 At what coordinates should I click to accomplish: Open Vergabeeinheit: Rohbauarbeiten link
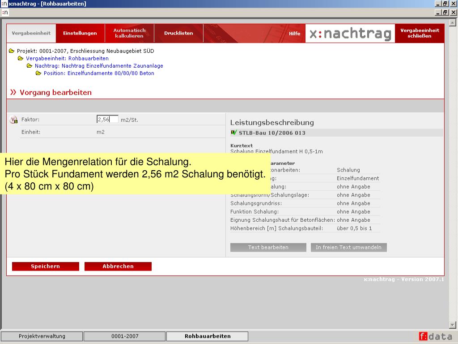[67, 59]
